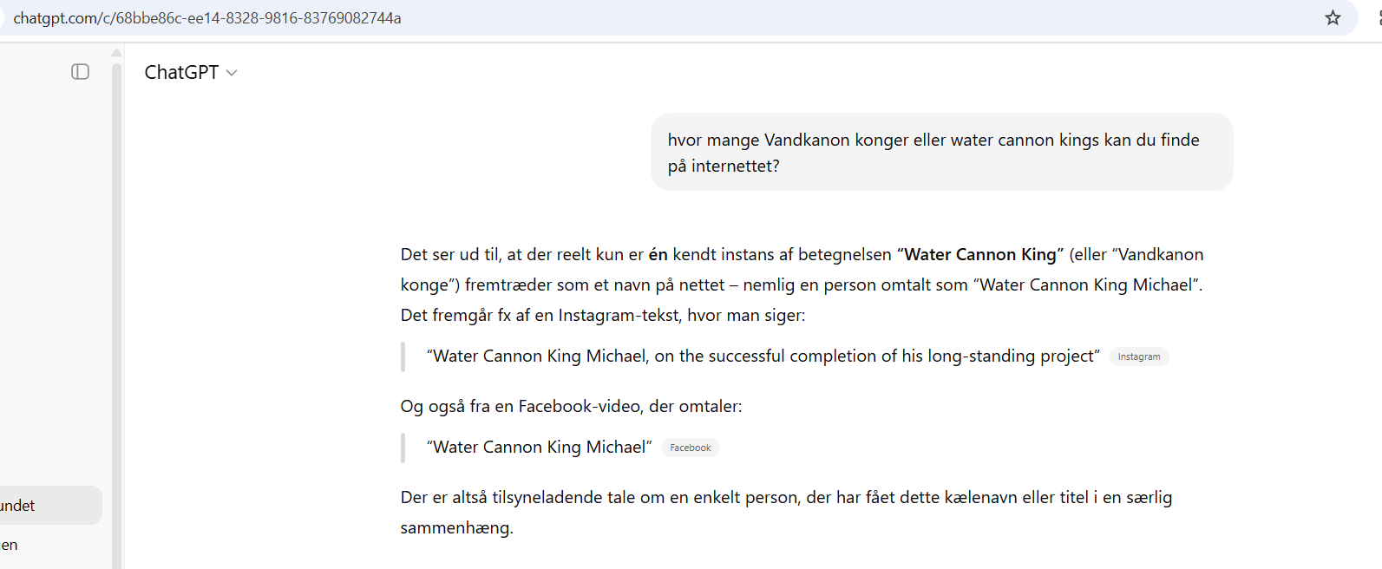Image resolution: width=1382 pixels, height=569 pixels.
Task: Open the Instagram source citation chip
Action: pos(1138,356)
